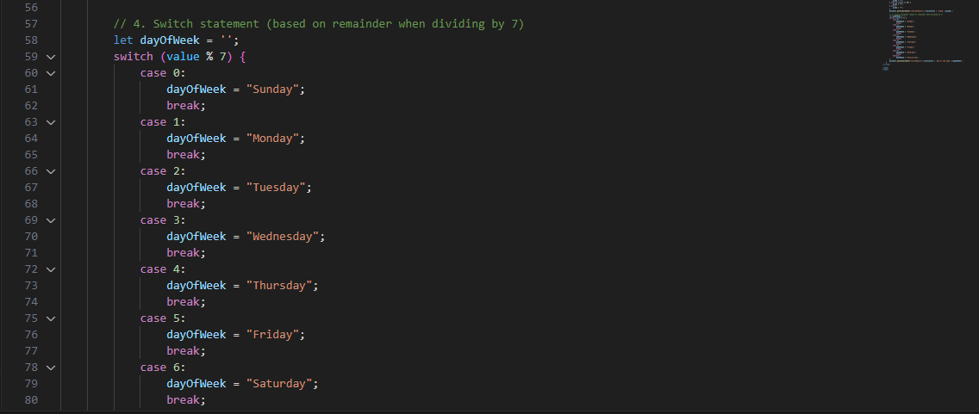The width and height of the screenshot is (979, 414).
Task: Collapse the switch block at line 59
Action: [x=51, y=57]
